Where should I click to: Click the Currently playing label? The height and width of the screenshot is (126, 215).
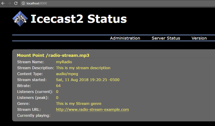[x=34, y=116]
